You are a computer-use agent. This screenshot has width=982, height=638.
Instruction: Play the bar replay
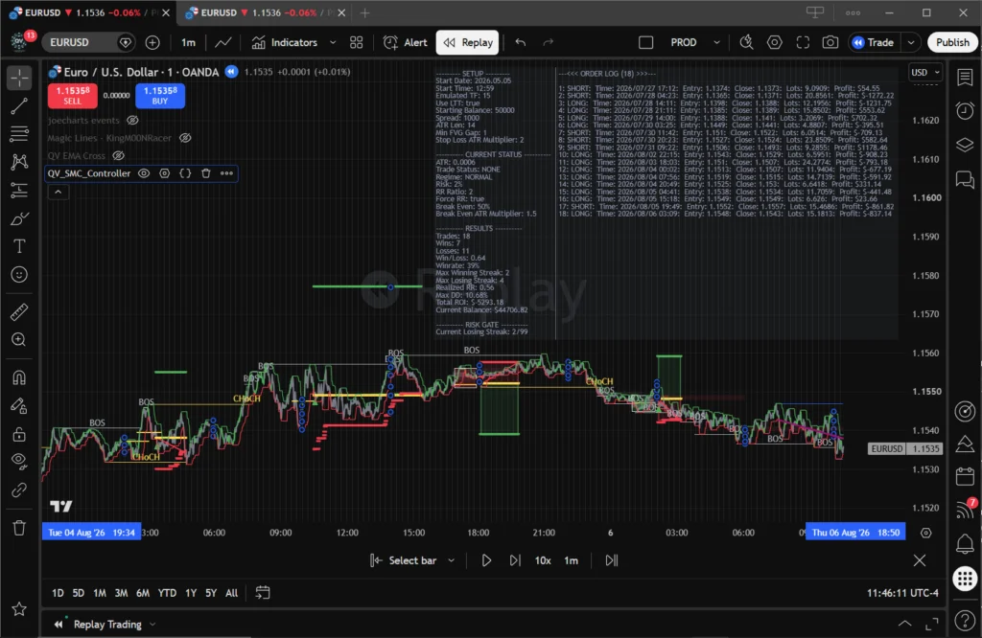[486, 560]
